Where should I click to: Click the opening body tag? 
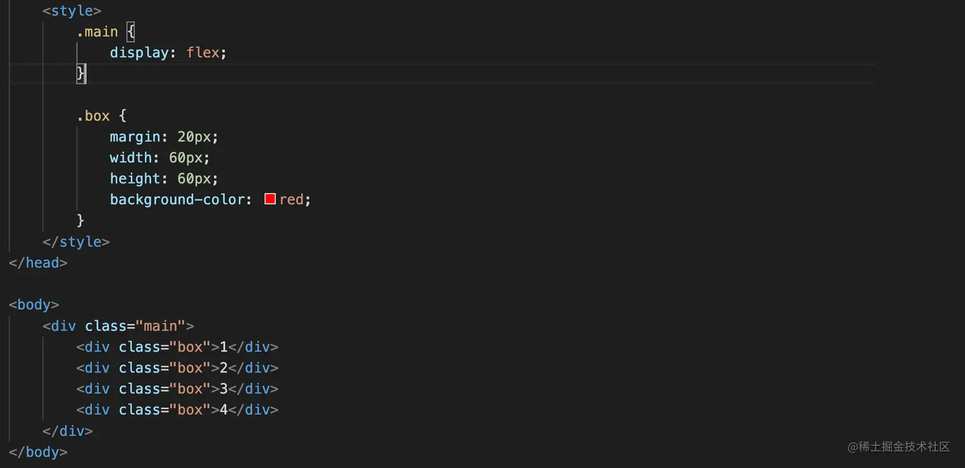point(34,305)
